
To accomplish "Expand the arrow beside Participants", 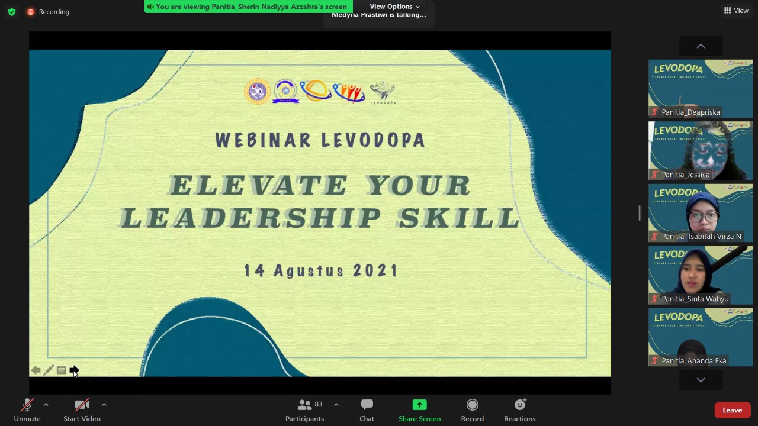I will point(336,405).
